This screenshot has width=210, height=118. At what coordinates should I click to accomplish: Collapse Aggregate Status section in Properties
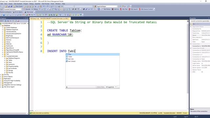(x=191, y=27)
